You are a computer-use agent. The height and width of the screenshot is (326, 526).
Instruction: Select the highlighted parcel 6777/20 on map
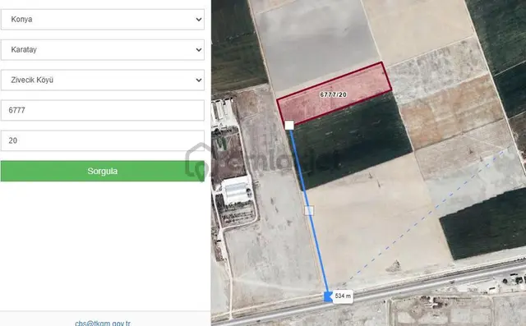(x=334, y=94)
